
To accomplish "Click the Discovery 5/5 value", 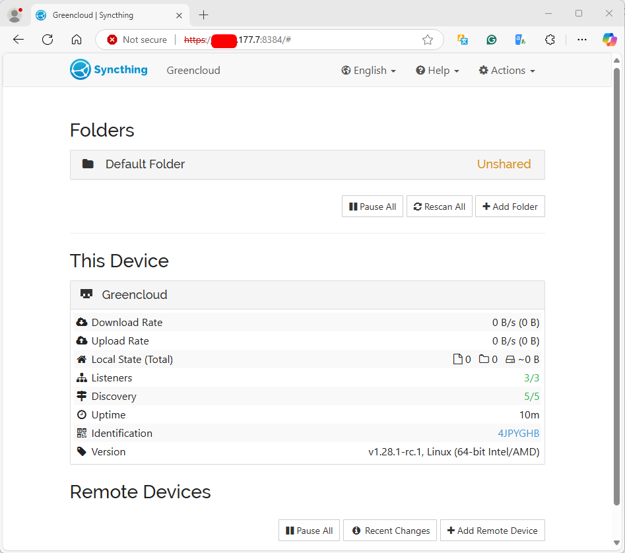I will click(x=531, y=396).
